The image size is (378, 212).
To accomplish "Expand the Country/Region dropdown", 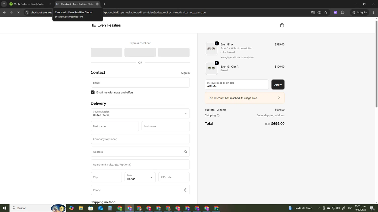I will point(140,113).
